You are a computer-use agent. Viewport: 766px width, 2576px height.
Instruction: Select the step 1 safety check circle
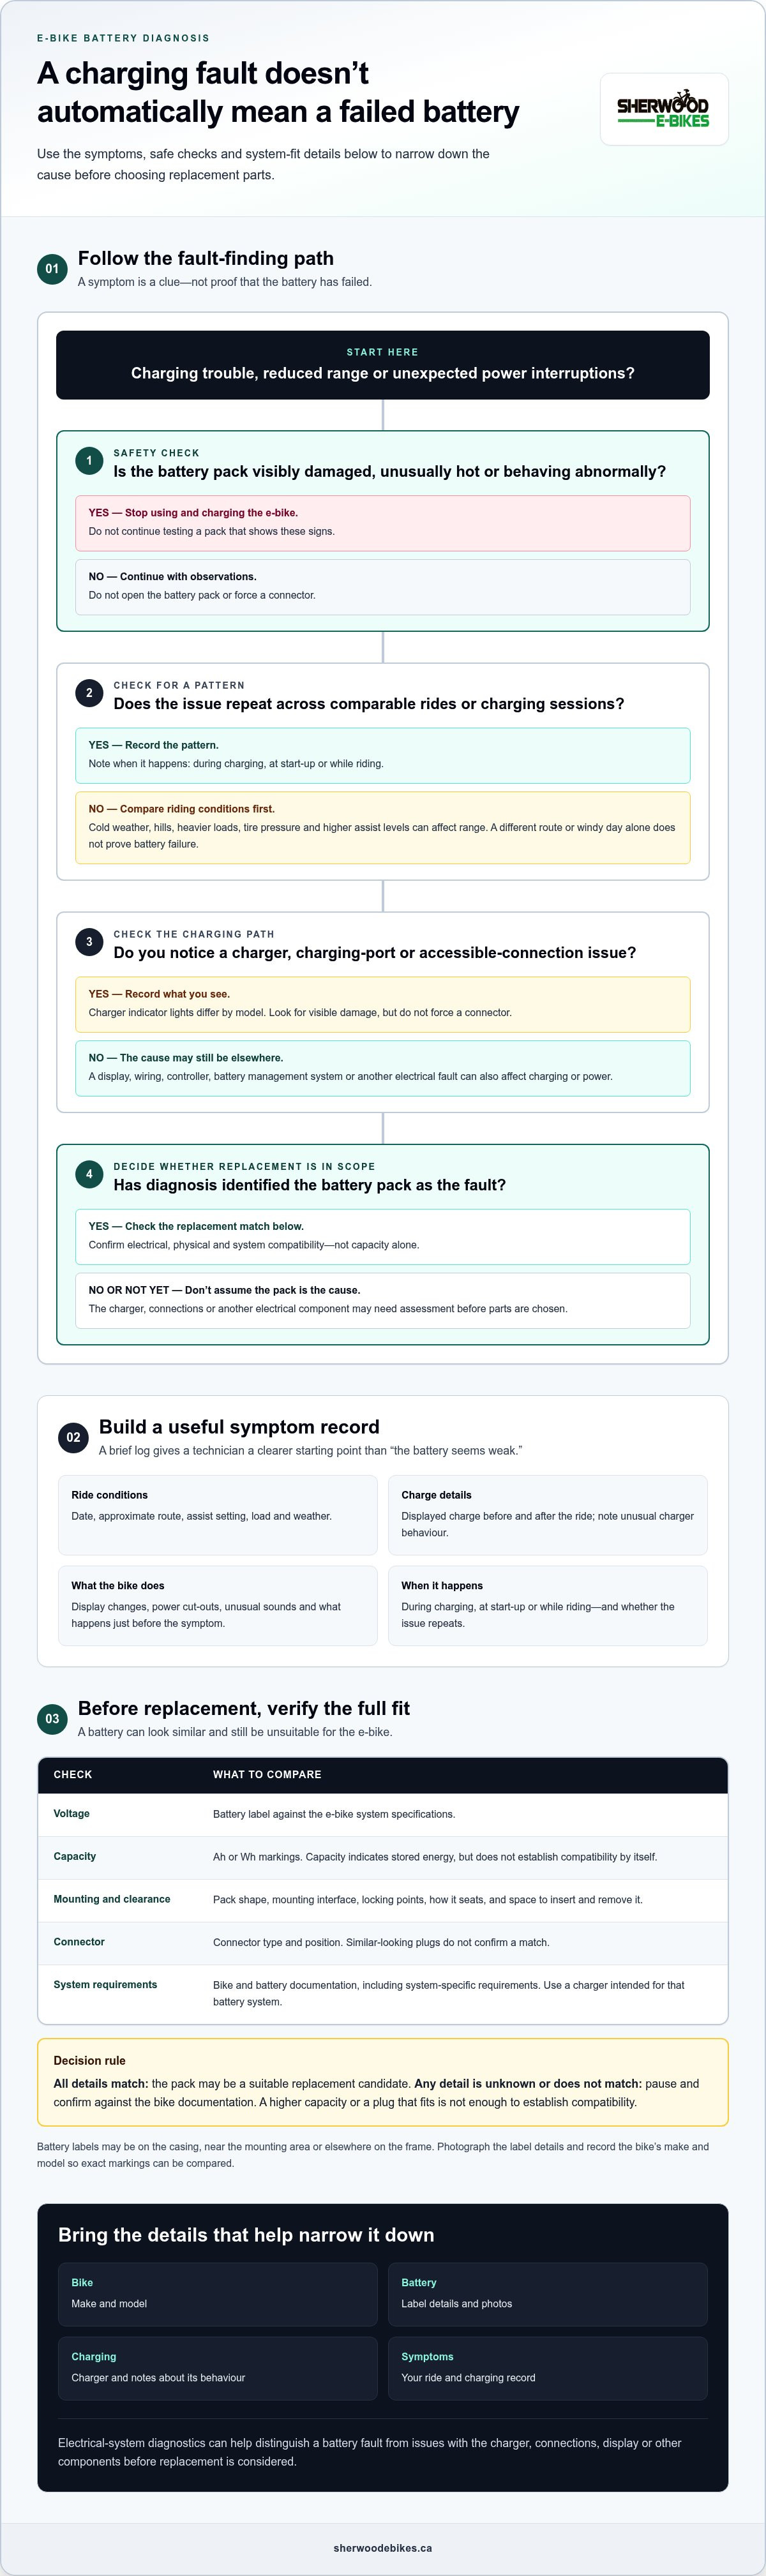tap(89, 461)
